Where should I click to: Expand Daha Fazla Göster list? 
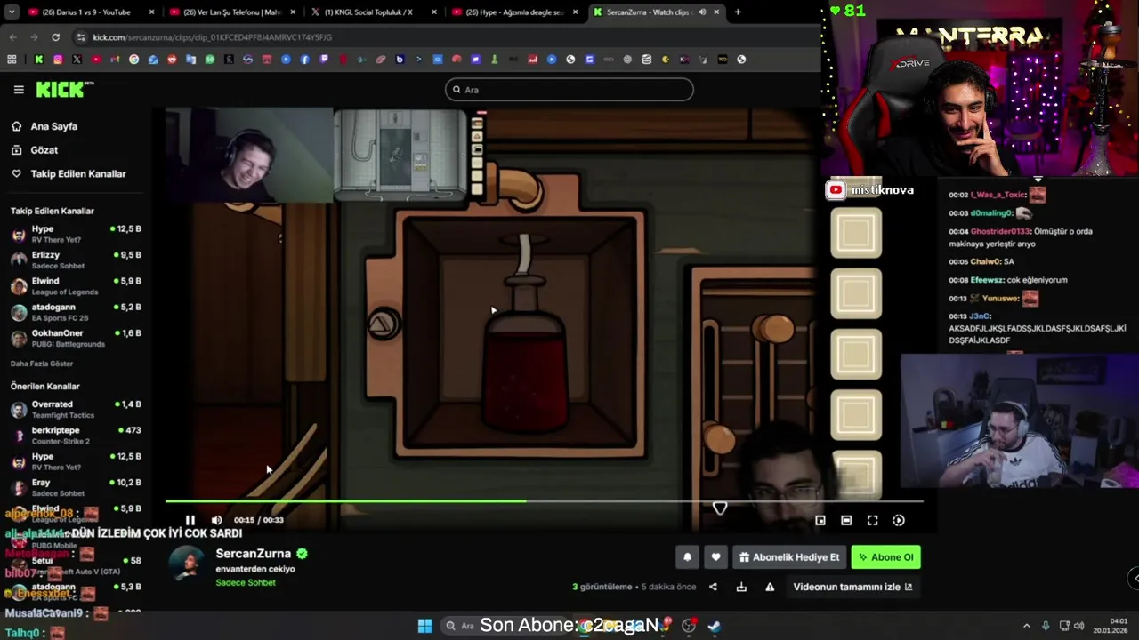click(x=42, y=364)
